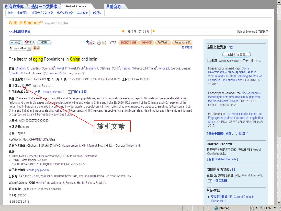Go to the previous record with the left arrow
The image size is (281, 211).
click(x=123, y=31)
